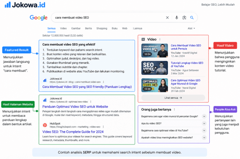Click the blue magnifier search icon
240x159 pixels.
[x=192, y=18]
